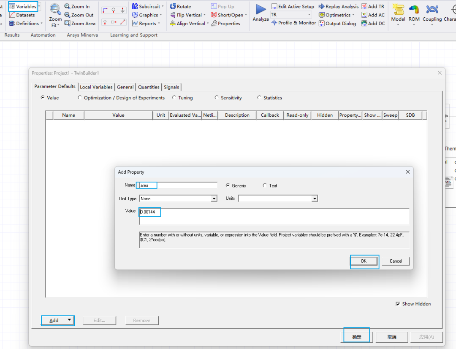
Task: Switch to the Local Variables tab
Action: 96,87
